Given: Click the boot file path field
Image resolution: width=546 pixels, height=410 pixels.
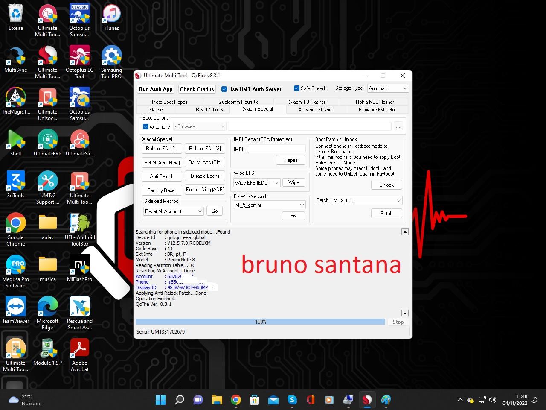Looking at the screenshot, I should coord(310,126).
